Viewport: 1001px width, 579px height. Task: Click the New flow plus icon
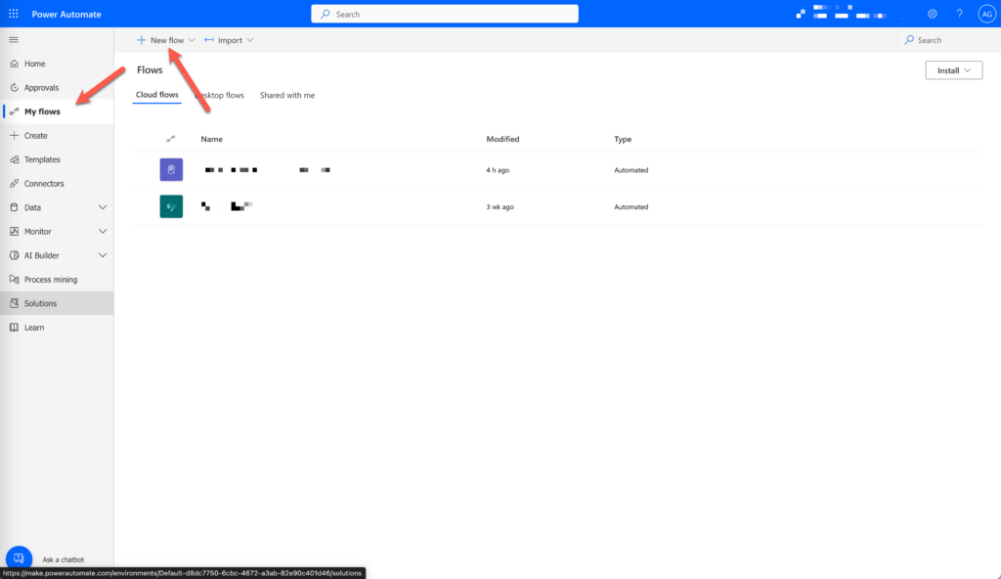tap(141, 40)
